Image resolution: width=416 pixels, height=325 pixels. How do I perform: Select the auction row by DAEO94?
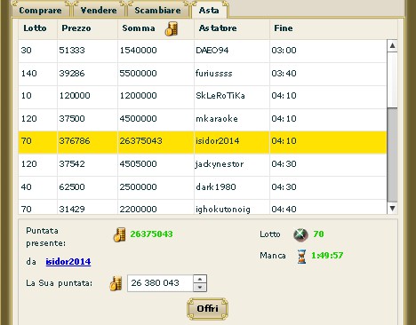tap(203, 51)
